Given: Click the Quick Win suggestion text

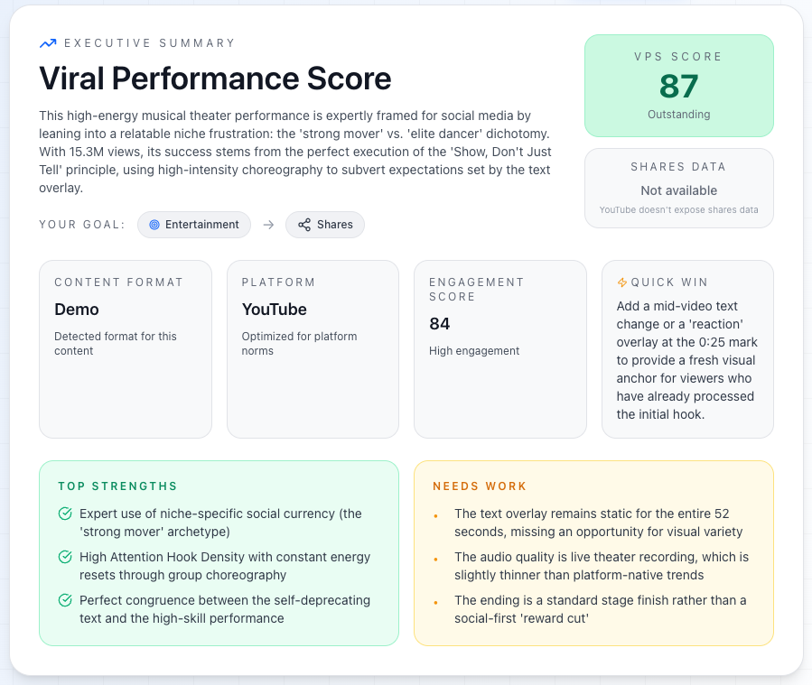Looking at the screenshot, I should pos(687,360).
